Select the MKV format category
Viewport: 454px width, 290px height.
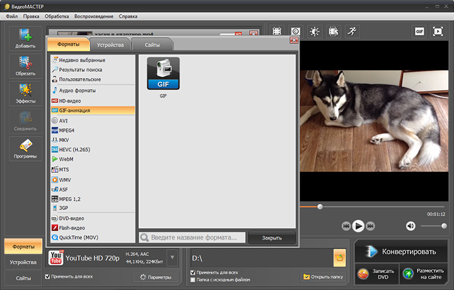click(93, 140)
